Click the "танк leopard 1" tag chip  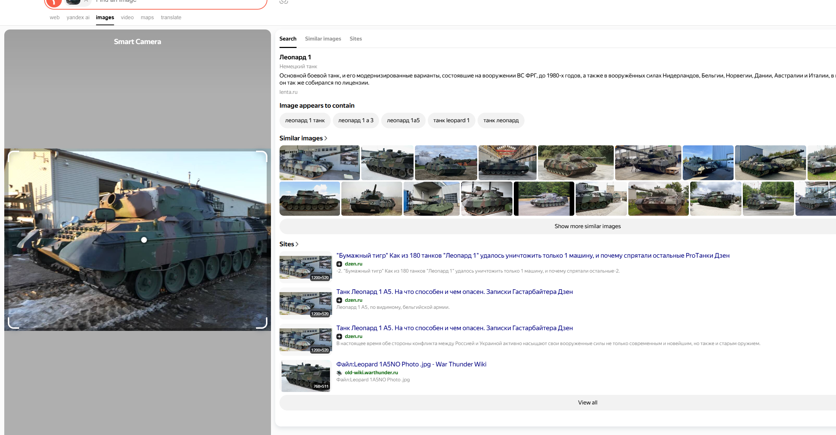pos(451,120)
